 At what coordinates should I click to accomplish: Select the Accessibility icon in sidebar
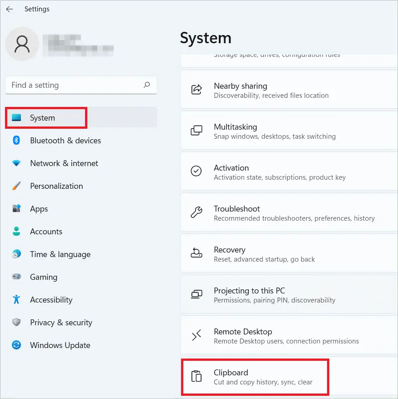(18, 300)
